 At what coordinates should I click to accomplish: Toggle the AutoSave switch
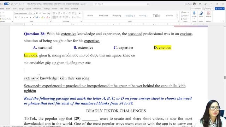(7, 4)
